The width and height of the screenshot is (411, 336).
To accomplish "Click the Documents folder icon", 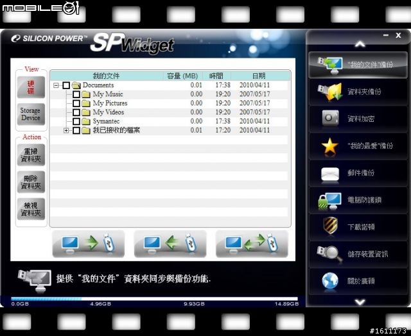I will [x=76, y=85].
